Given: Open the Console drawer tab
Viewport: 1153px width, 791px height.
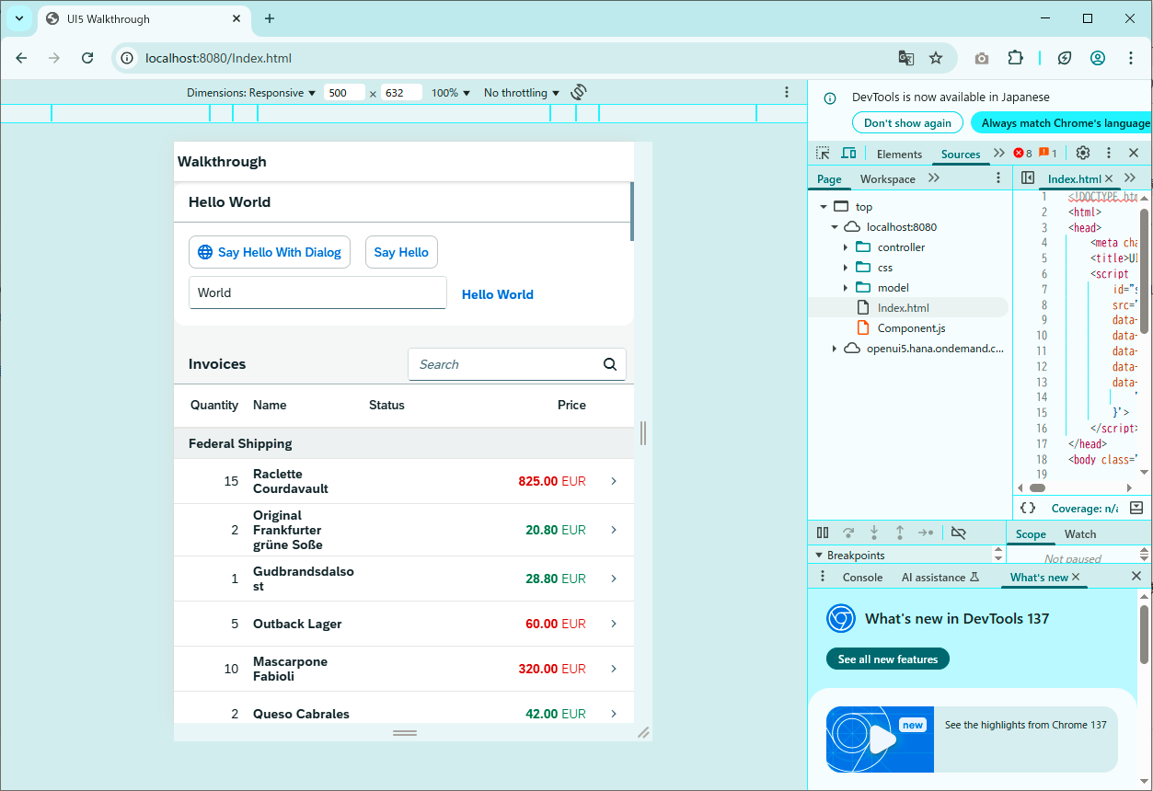Looking at the screenshot, I should point(862,577).
